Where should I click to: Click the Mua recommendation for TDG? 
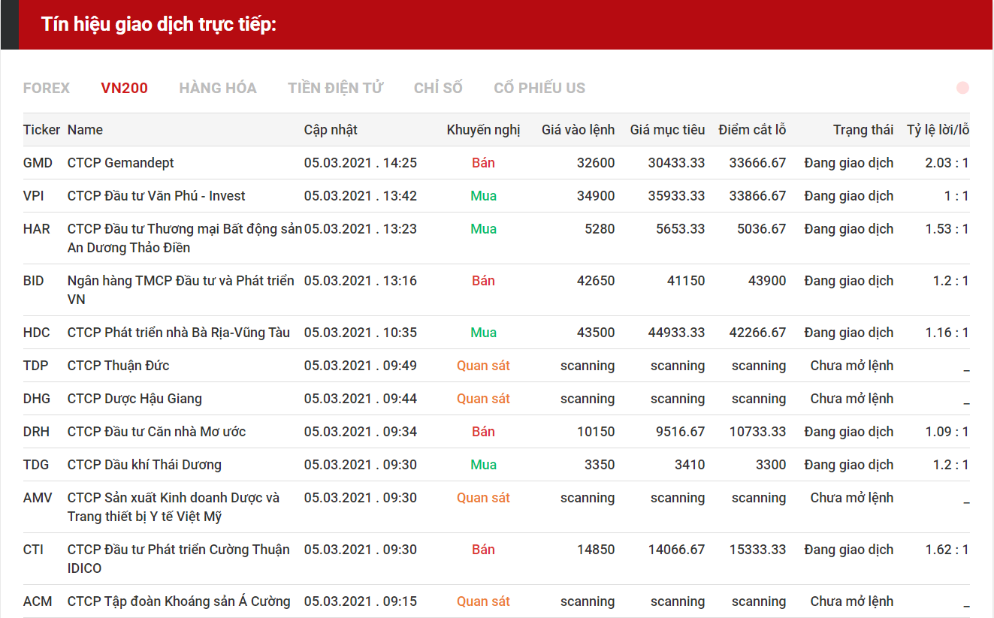(x=483, y=465)
